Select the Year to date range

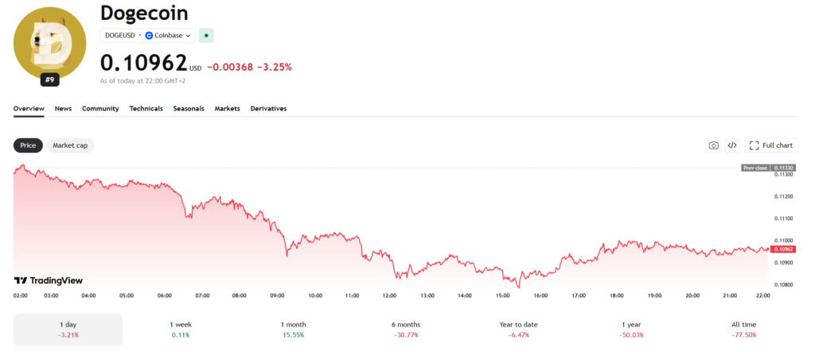(x=518, y=330)
